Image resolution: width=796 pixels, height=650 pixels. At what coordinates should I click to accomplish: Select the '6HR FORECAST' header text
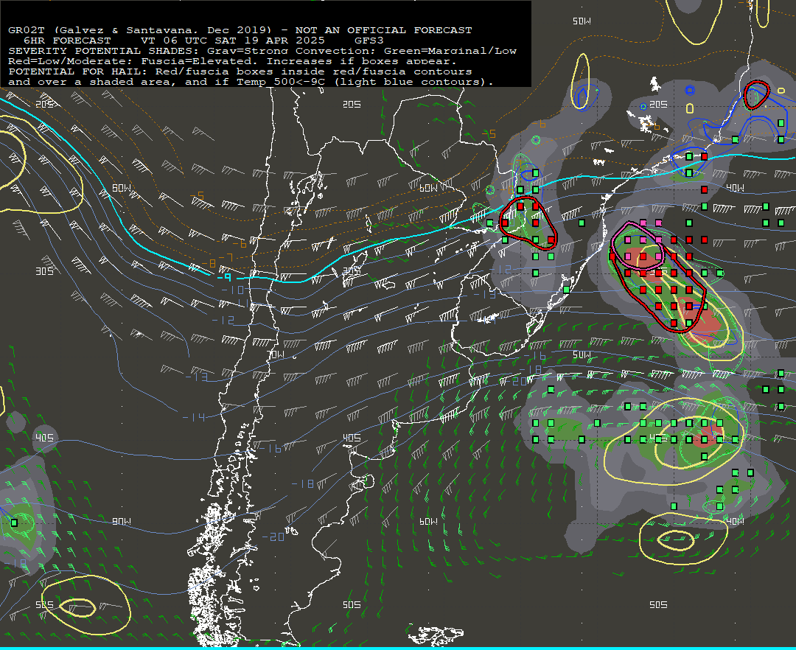[67, 41]
